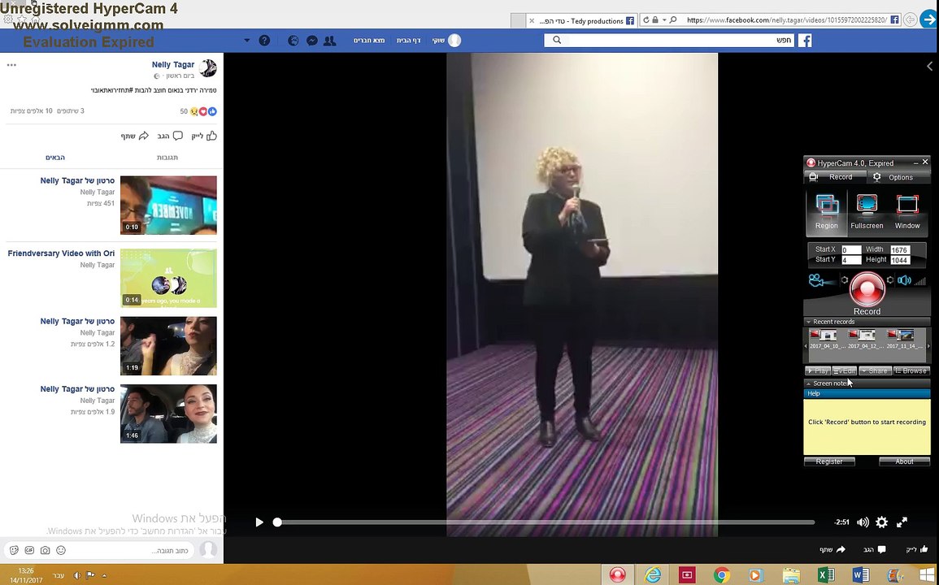Open recent record 2017_04_10 thumbnail

(x=827, y=339)
